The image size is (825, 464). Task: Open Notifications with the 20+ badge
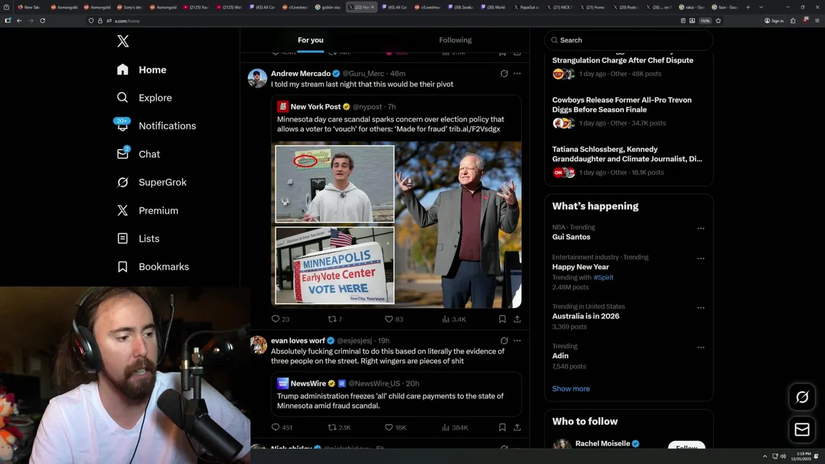(x=155, y=126)
